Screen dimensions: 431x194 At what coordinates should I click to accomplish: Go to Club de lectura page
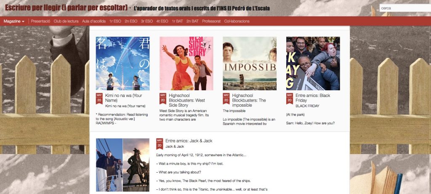coord(66,21)
